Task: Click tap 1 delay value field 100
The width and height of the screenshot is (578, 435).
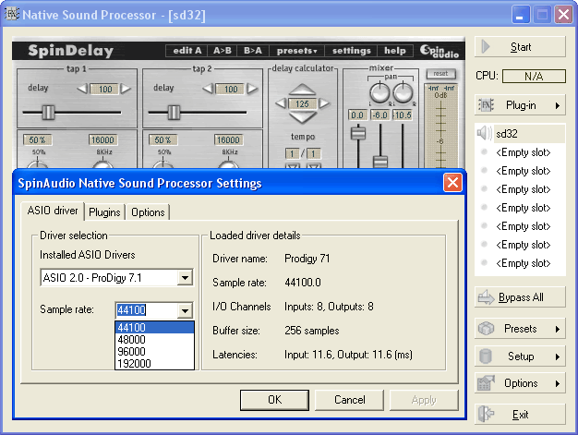Action: (x=104, y=89)
